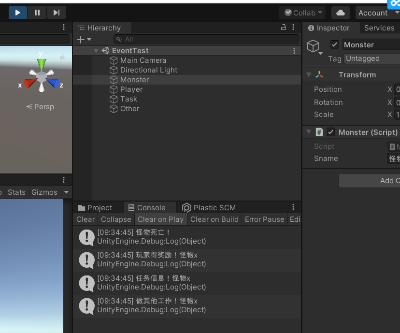The height and width of the screenshot is (333, 400).
Task: Click the Transform component icon in the Inspector
Action: (x=319, y=74)
